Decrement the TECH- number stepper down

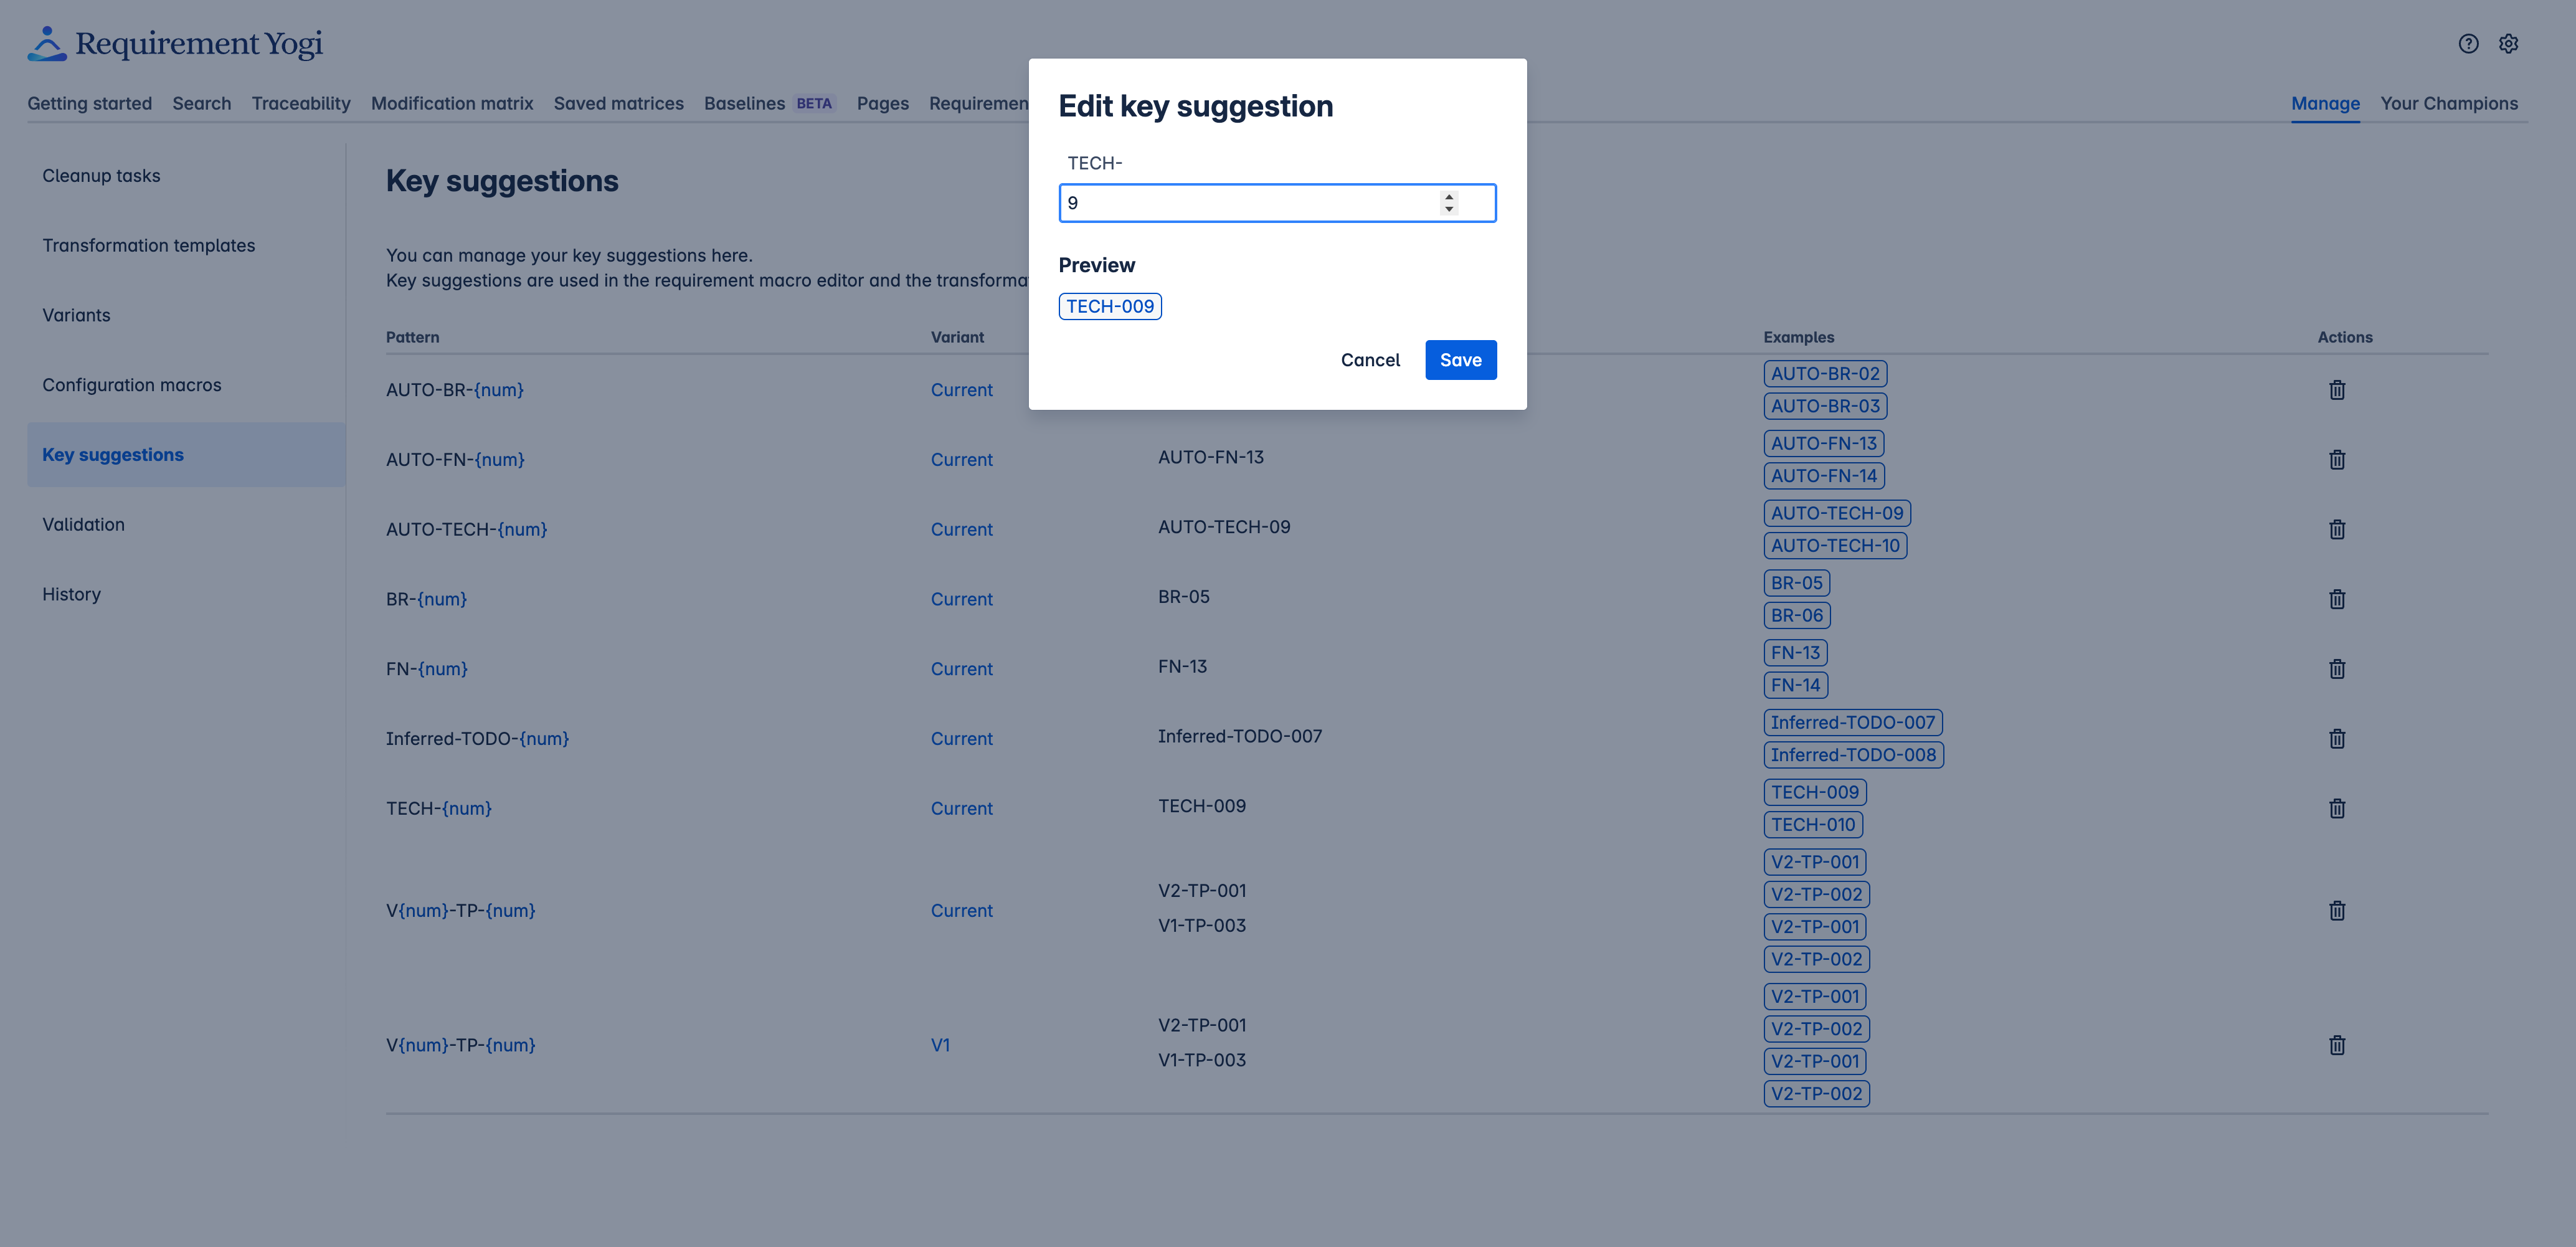tap(1449, 209)
